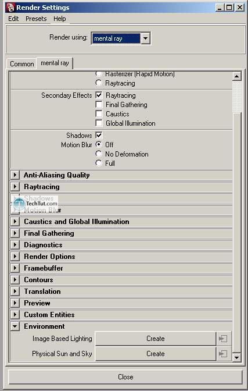This screenshot has height=391, width=248.
Task: Select the No Deformation motion blur option
Action: [x=99, y=154]
